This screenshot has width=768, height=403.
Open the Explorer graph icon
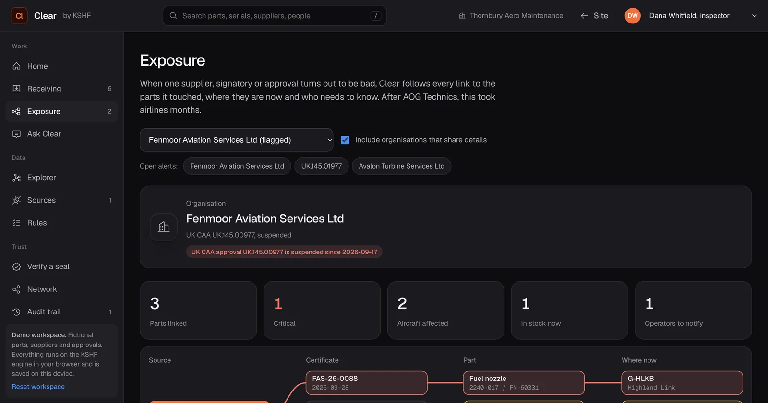point(16,178)
